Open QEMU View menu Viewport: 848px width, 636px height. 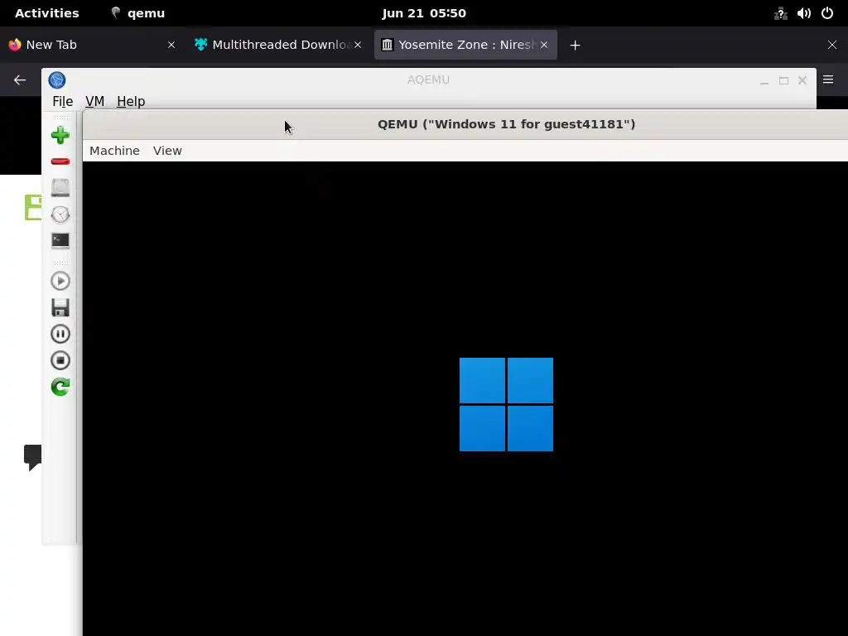pos(167,151)
